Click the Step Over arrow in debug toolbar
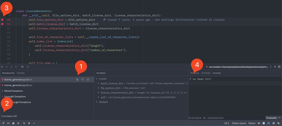This screenshot has width=282, height=126. (x=7, y=67)
